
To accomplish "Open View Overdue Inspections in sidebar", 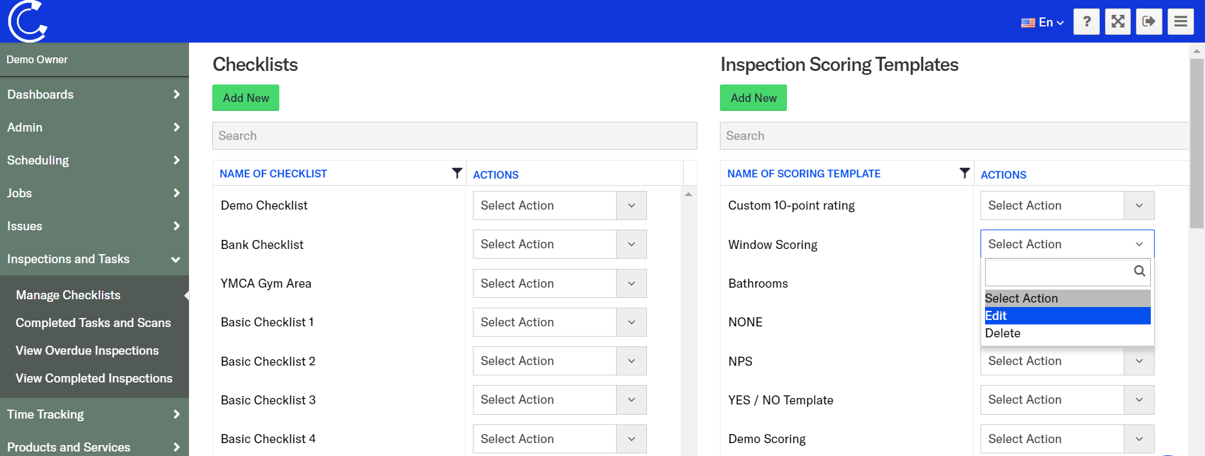I will coord(87,351).
